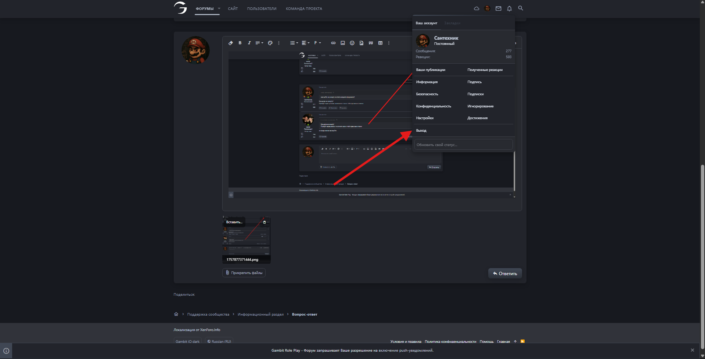Viewport: 705px width, 359px height.
Task: Switch to the Закладки tab
Action: pos(452,23)
